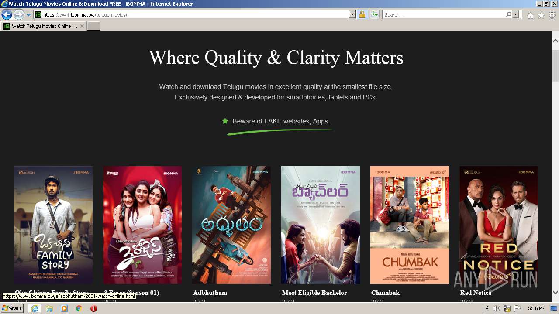This screenshot has width=559, height=314.
Task: Click 'Beware of FAKE websites, Apps.' text
Action: (281, 121)
